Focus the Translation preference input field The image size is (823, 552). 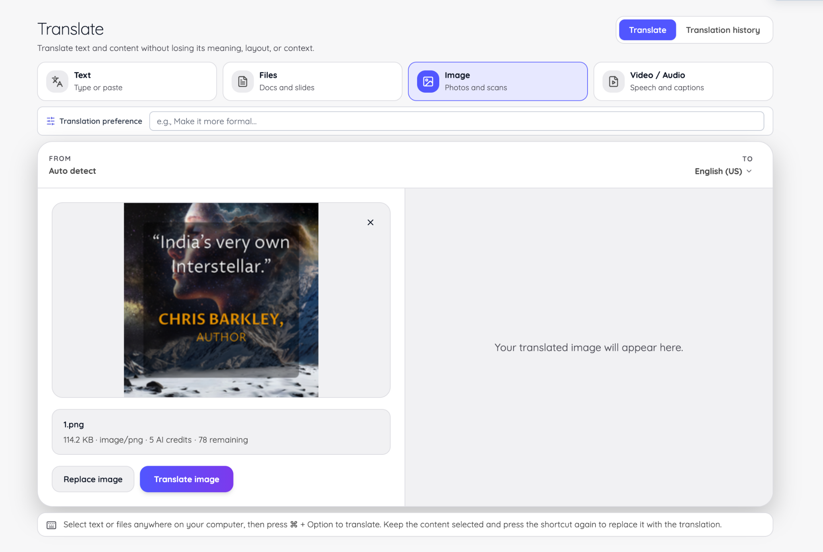point(457,121)
